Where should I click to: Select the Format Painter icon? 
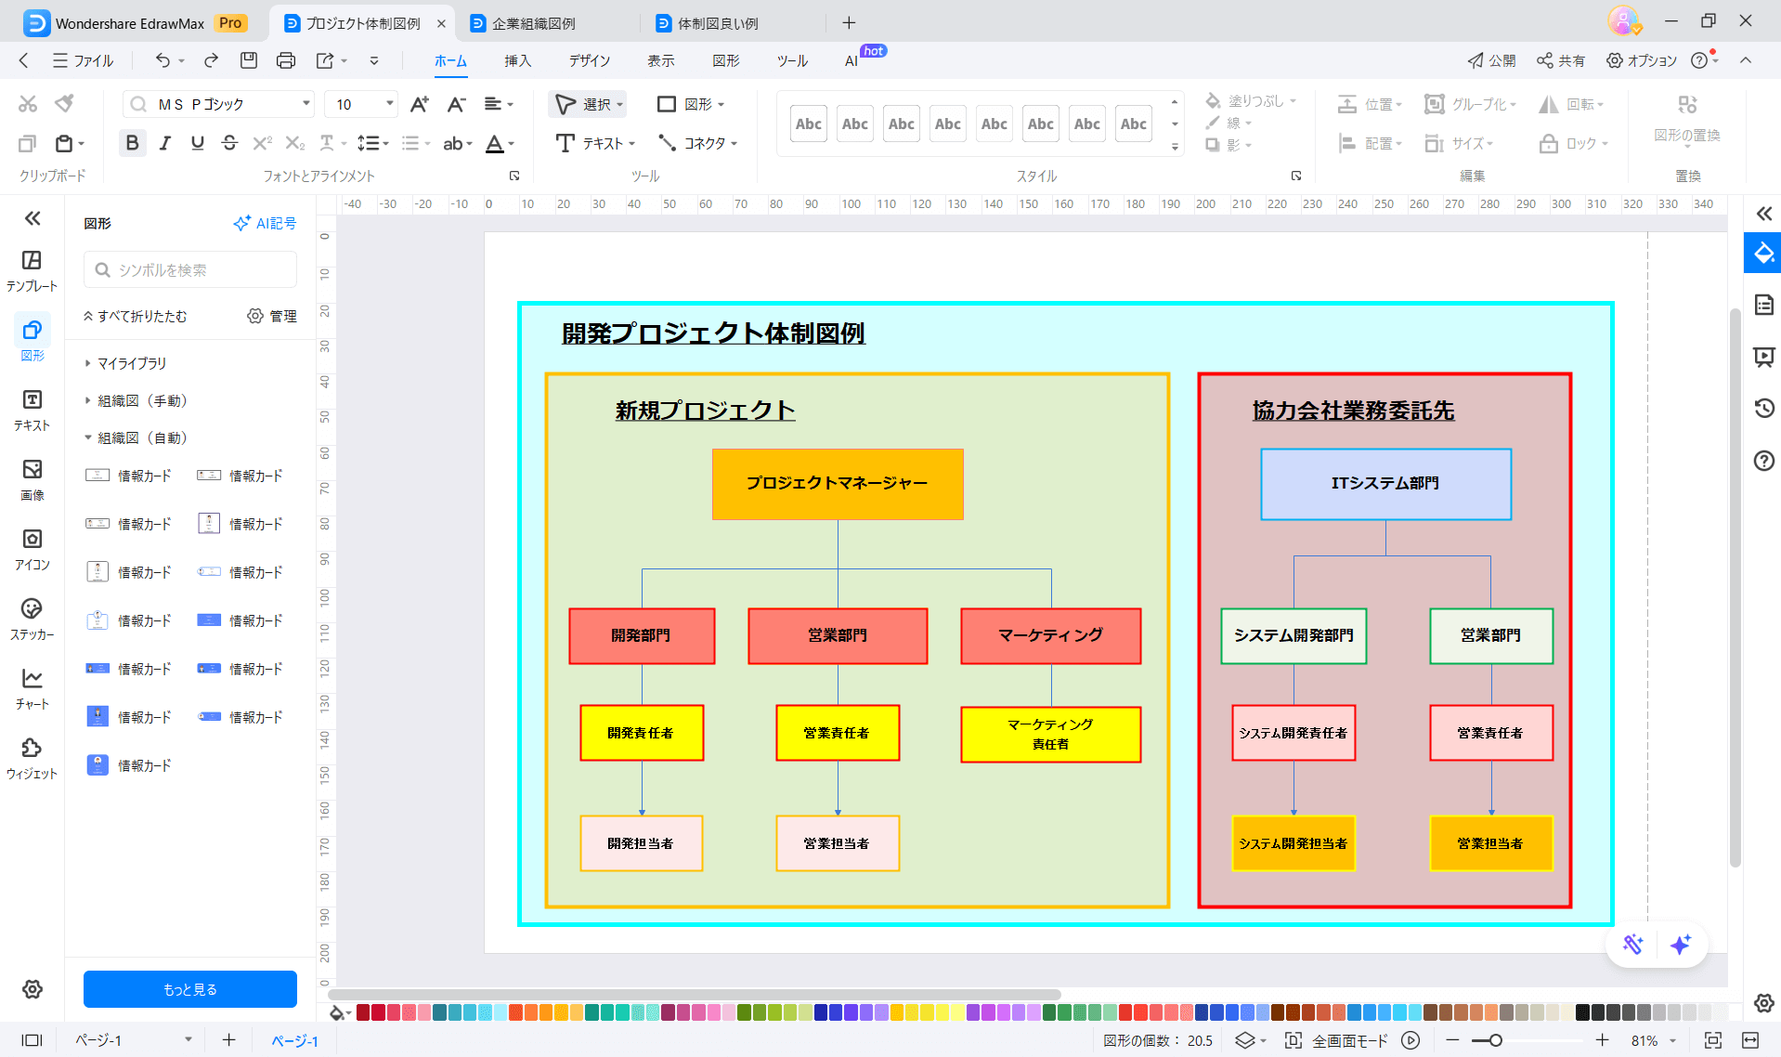(64, 103)
